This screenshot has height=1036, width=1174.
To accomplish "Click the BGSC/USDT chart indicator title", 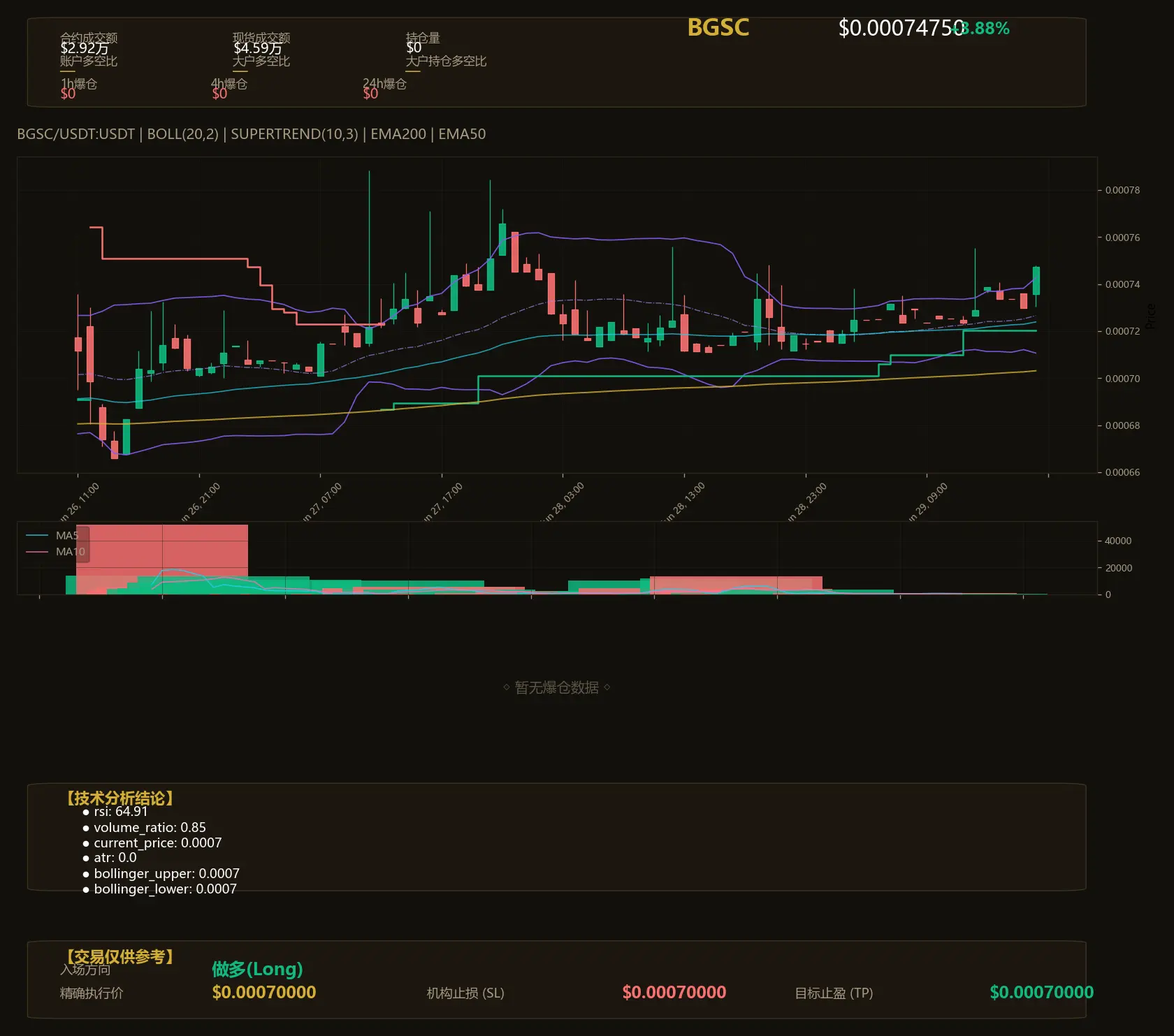I will point(252,133).
